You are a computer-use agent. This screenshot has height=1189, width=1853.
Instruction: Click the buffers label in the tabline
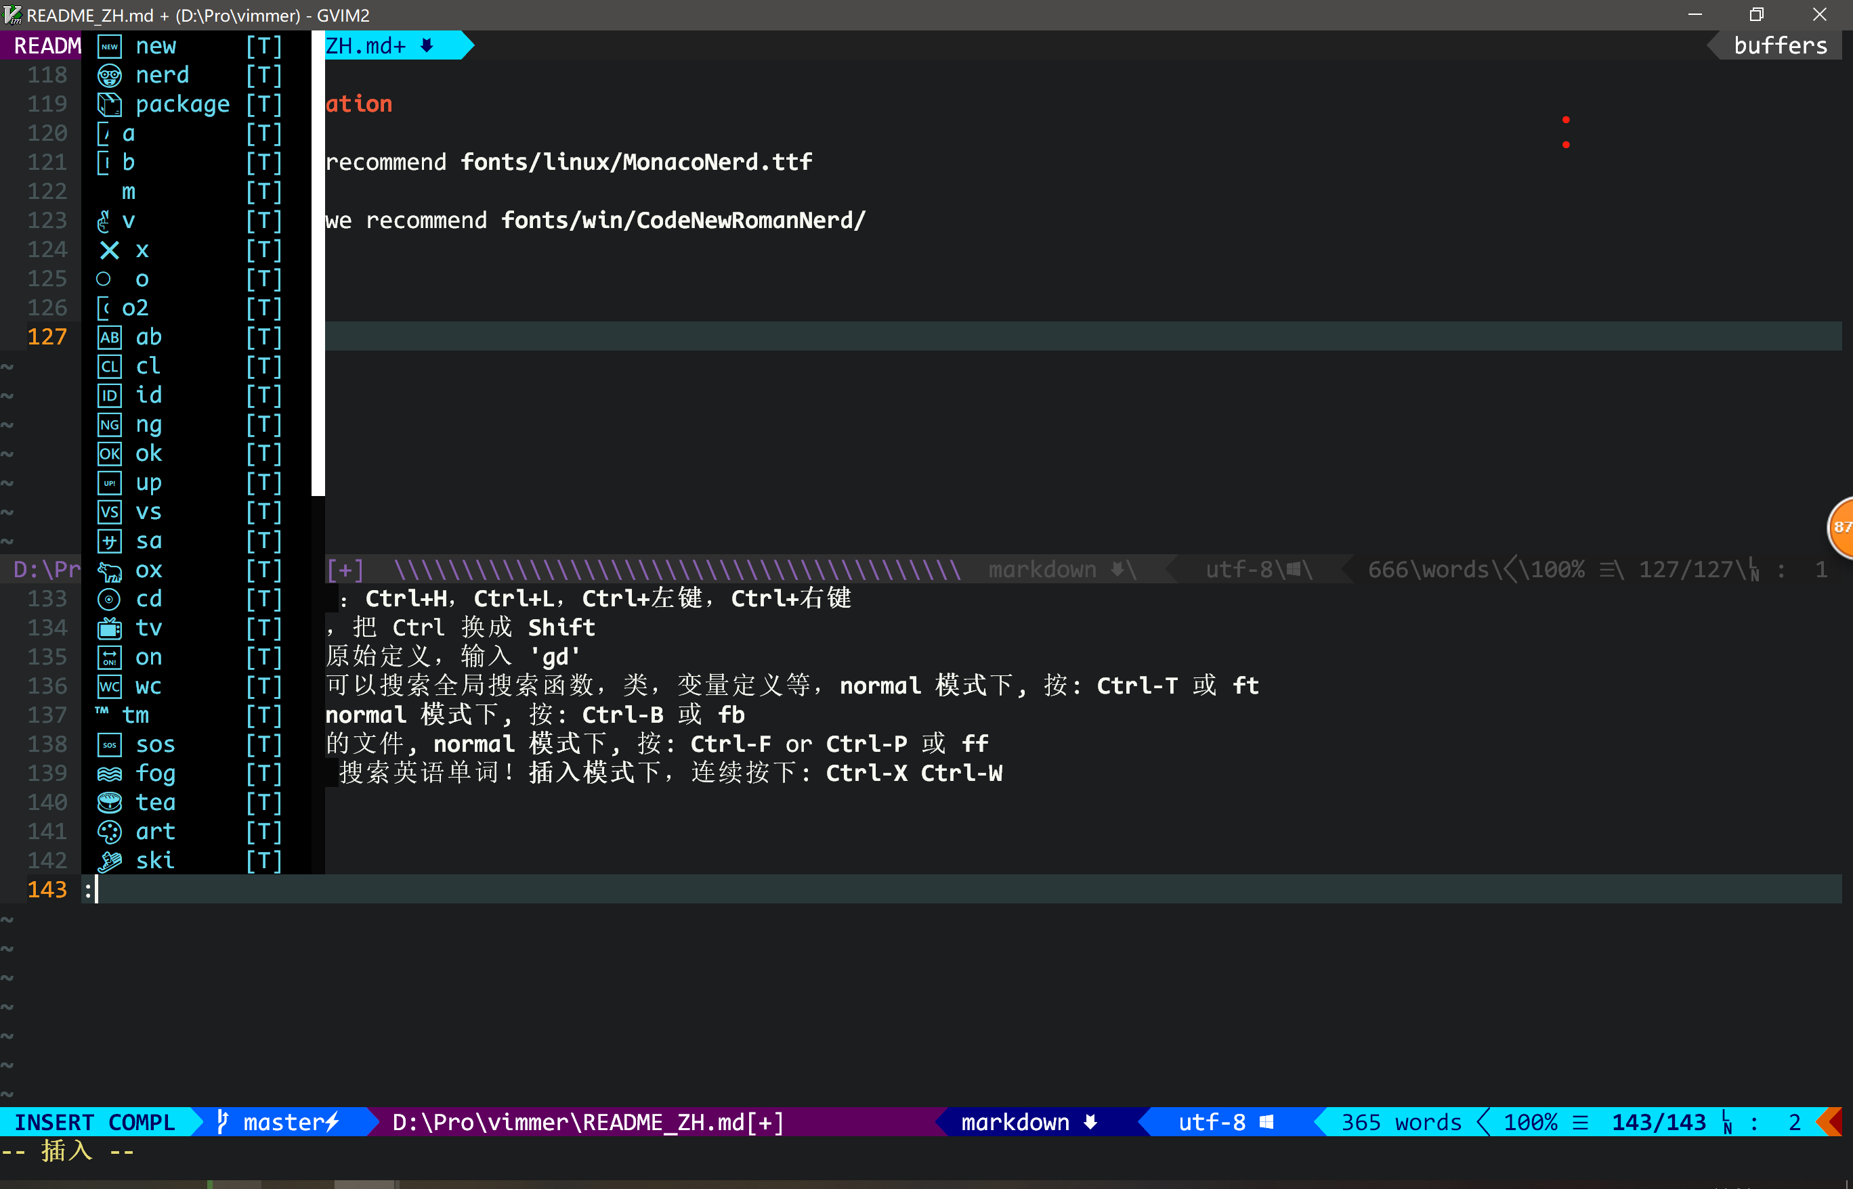(1780, 45)
